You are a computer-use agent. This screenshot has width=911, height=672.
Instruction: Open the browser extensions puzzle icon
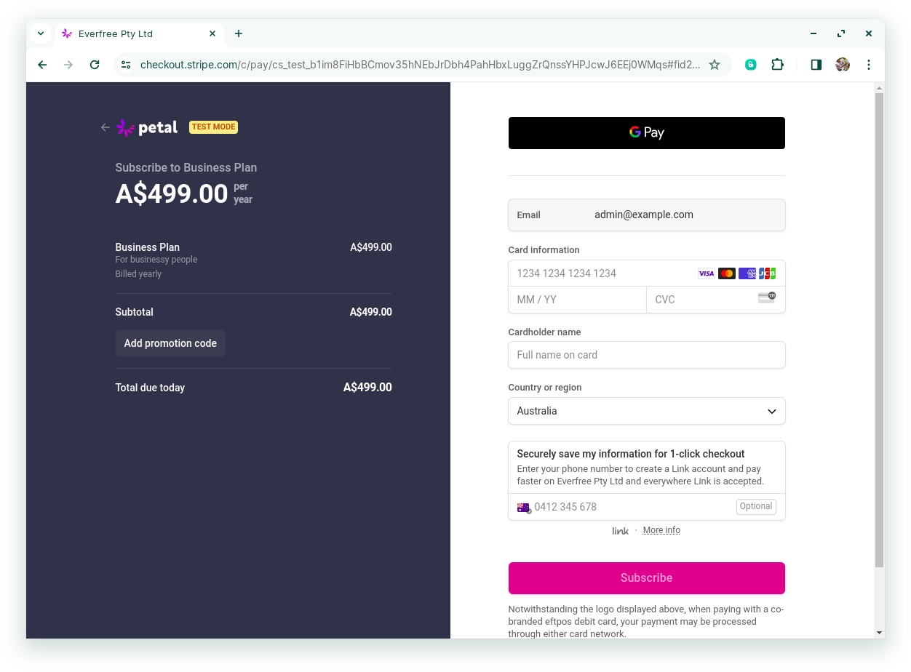coord(777,65)
